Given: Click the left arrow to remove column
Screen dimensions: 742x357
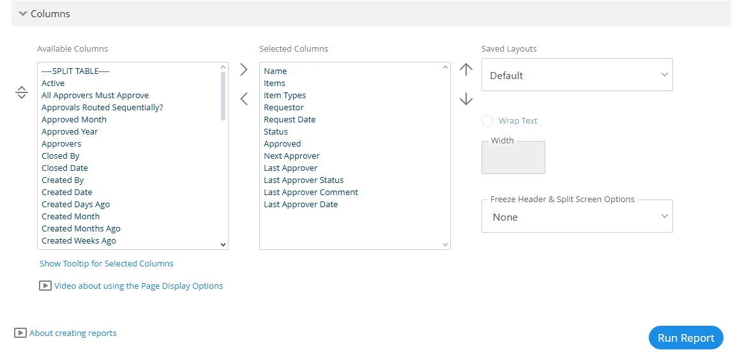Looking at the screenshot, I should pyautogui.click(x=244, y=99).
